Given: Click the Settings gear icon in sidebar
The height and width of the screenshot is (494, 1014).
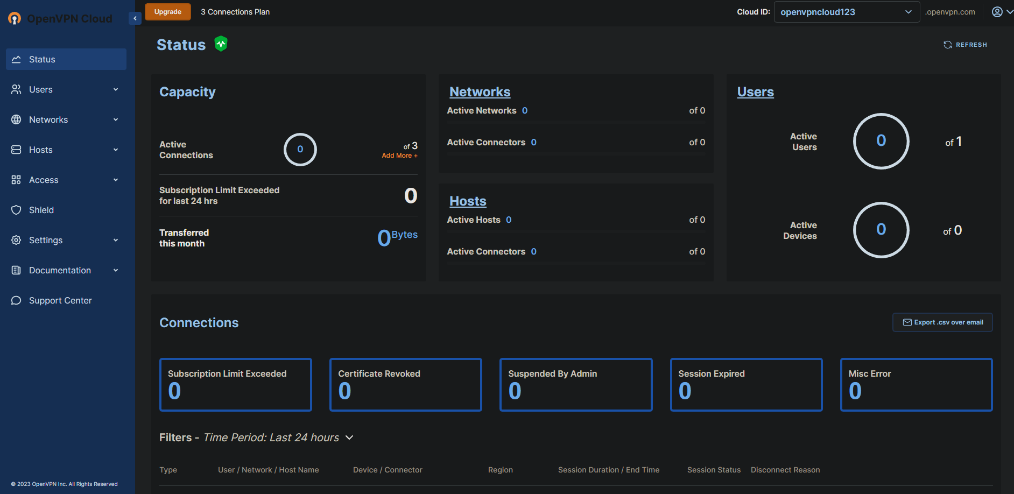Looking at the screenshot, I should click(16, 240).
